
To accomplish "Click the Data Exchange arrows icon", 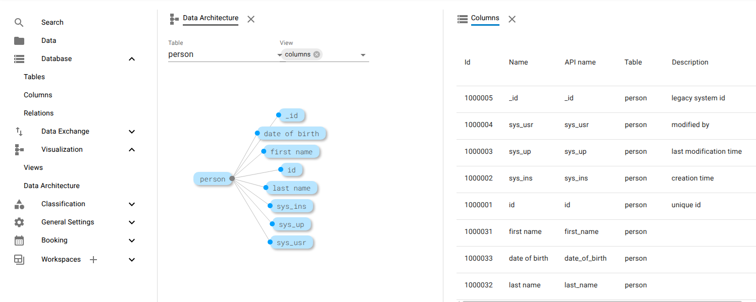I will point(19,132).
